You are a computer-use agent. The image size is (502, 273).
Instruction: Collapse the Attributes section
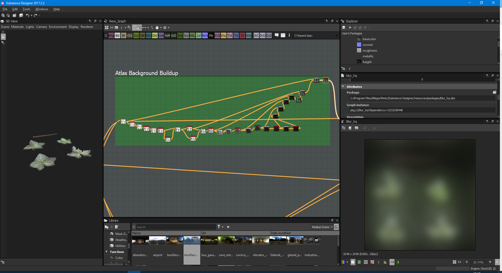pyautogui.click(x=343, y=86)
